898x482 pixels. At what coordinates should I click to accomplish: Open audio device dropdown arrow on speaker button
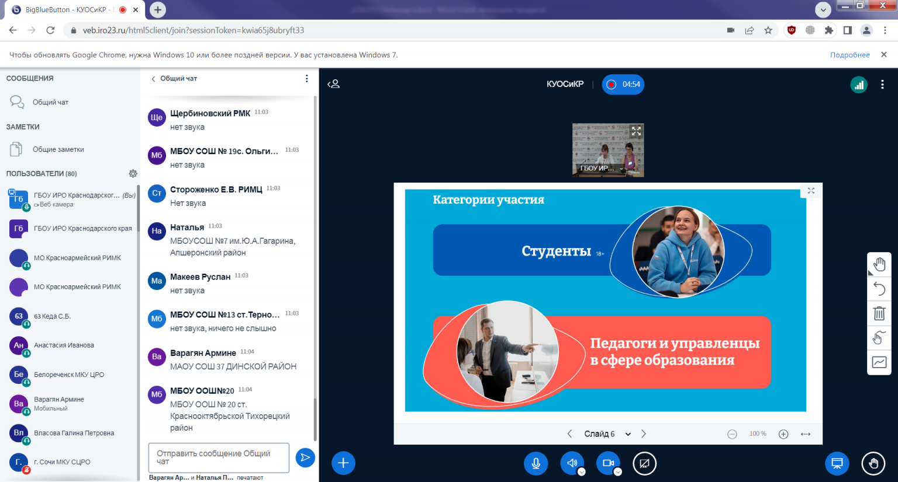(581, 472)
